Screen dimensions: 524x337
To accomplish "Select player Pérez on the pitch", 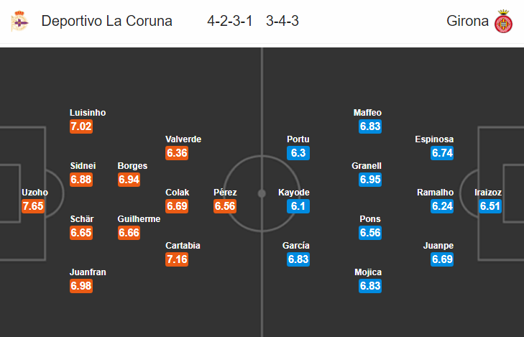I will [225, 193].
